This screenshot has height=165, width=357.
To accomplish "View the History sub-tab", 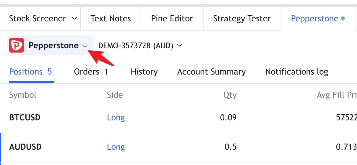I will 144,72.
